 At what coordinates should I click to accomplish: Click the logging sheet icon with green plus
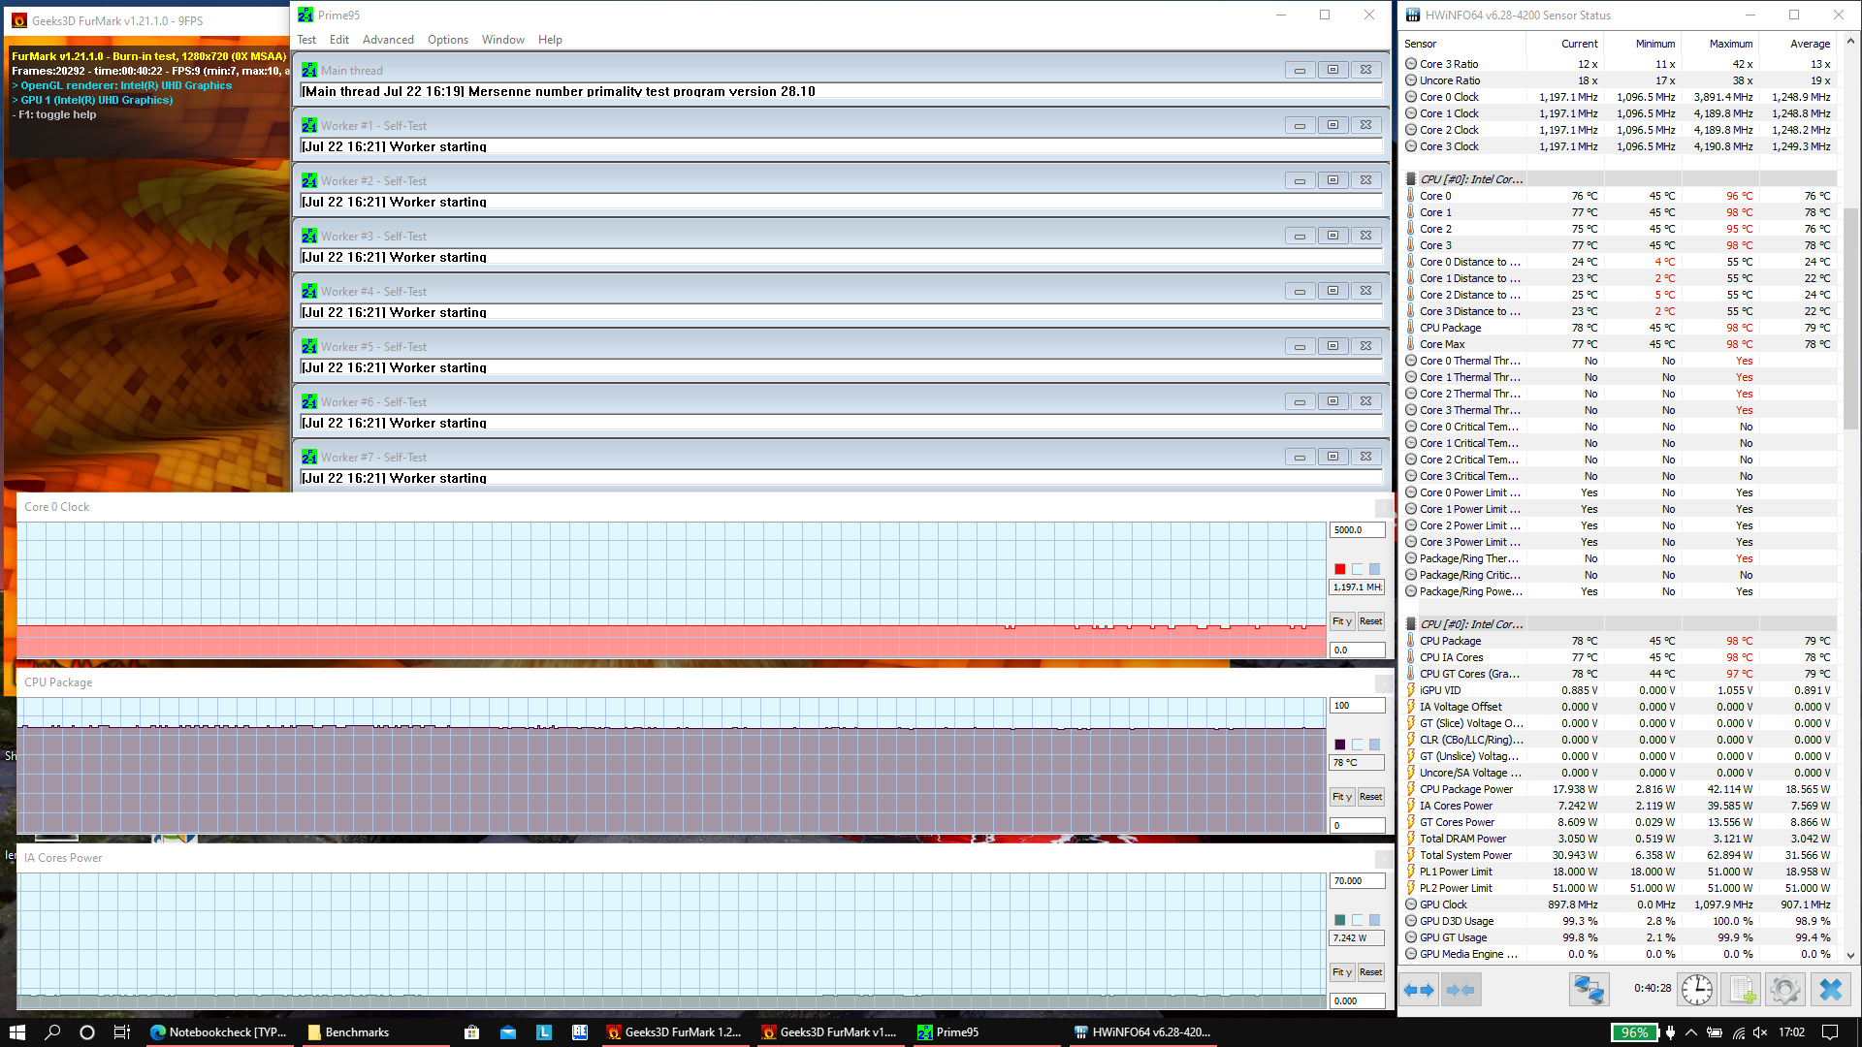(1742, 990)
